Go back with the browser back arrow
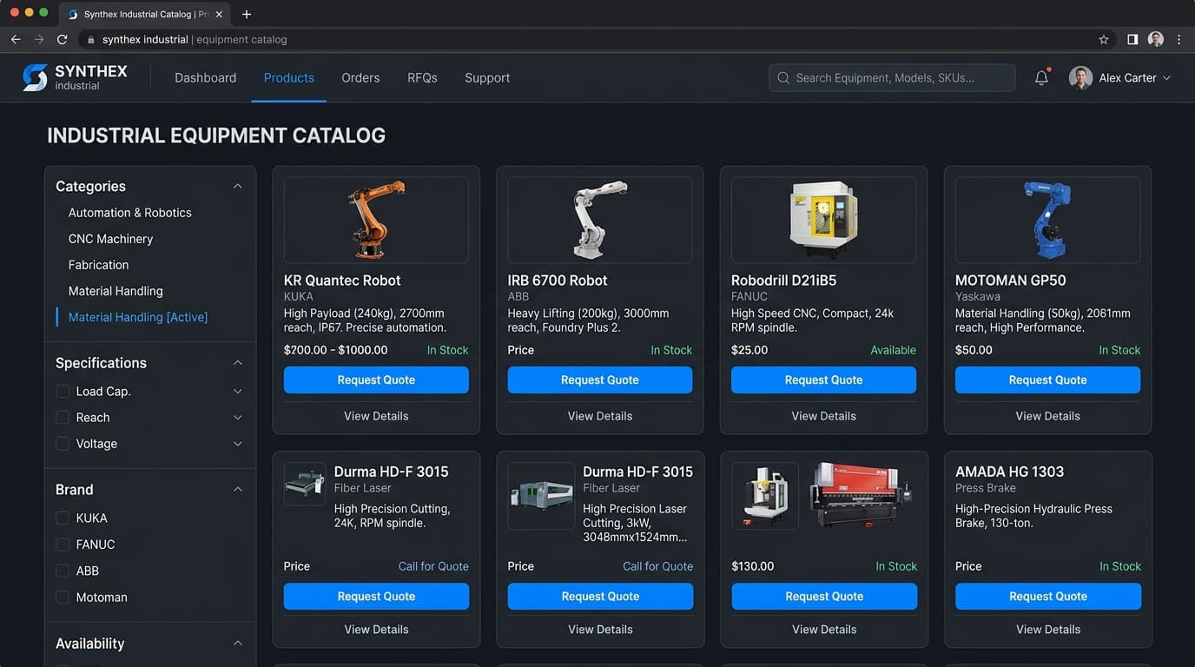 tap(16, 39)
